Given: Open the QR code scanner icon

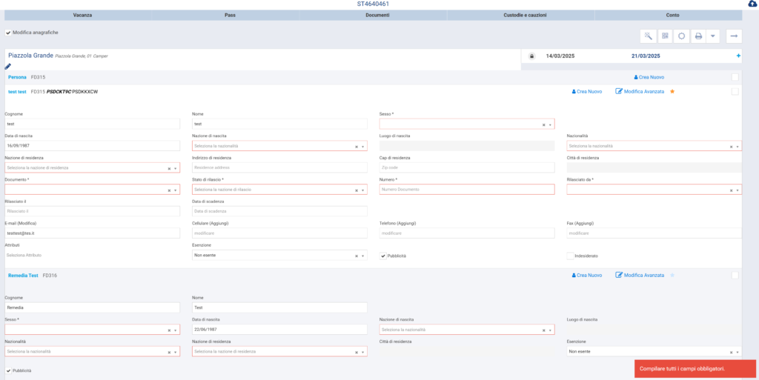Looking at the screenshot, I should pos(664,36).
